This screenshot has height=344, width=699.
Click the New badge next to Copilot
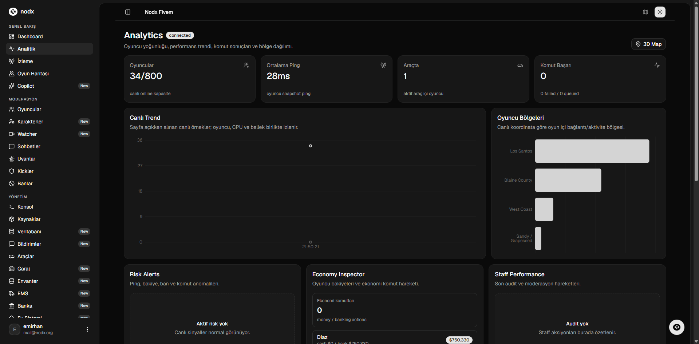click(84, 86)
